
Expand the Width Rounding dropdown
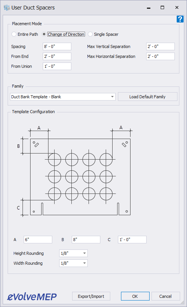click(73, 263)
